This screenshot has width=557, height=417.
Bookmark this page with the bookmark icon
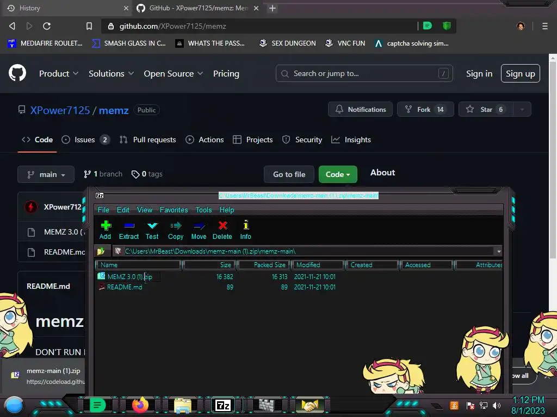tap(89, 26)
